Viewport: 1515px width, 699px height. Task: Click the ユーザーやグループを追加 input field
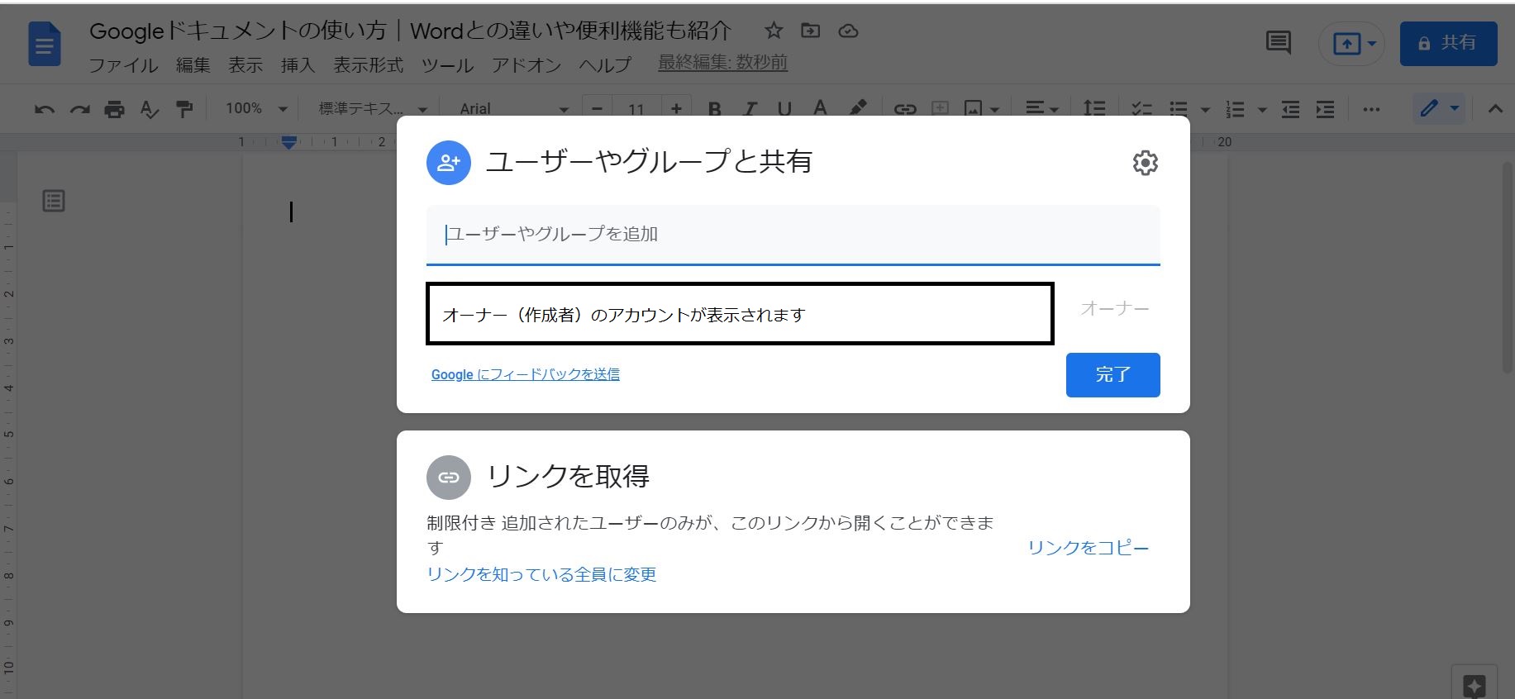pos(793,235)
